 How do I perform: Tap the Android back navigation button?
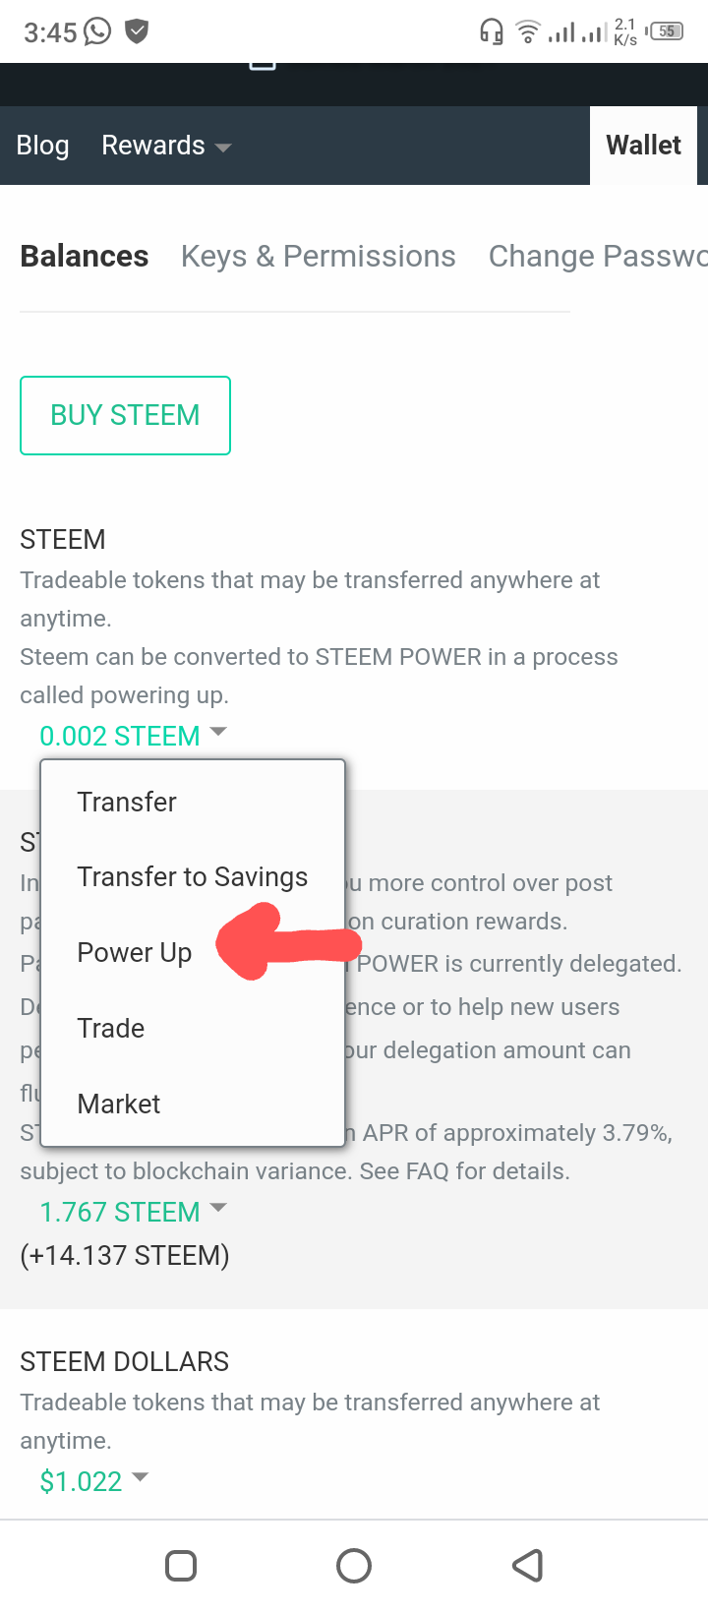[528, 1565]
